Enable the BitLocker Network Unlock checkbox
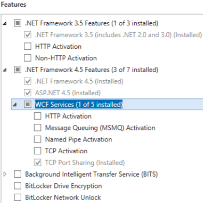 tap(18, 197)
